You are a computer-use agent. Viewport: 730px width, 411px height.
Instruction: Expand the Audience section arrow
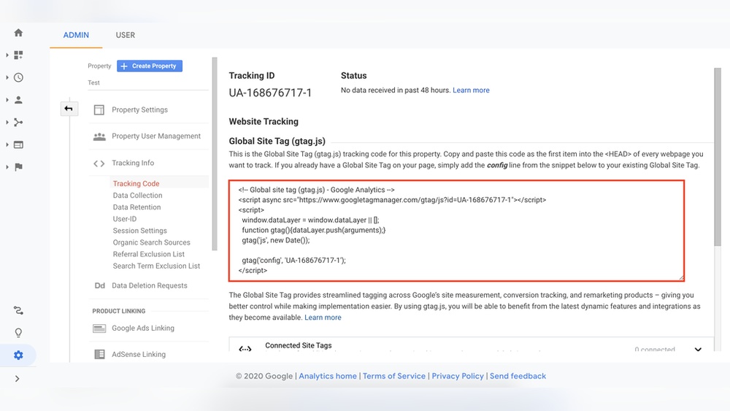point(7,99)
